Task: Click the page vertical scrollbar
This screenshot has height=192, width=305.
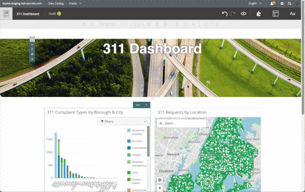Action: (x=303, y=58)
